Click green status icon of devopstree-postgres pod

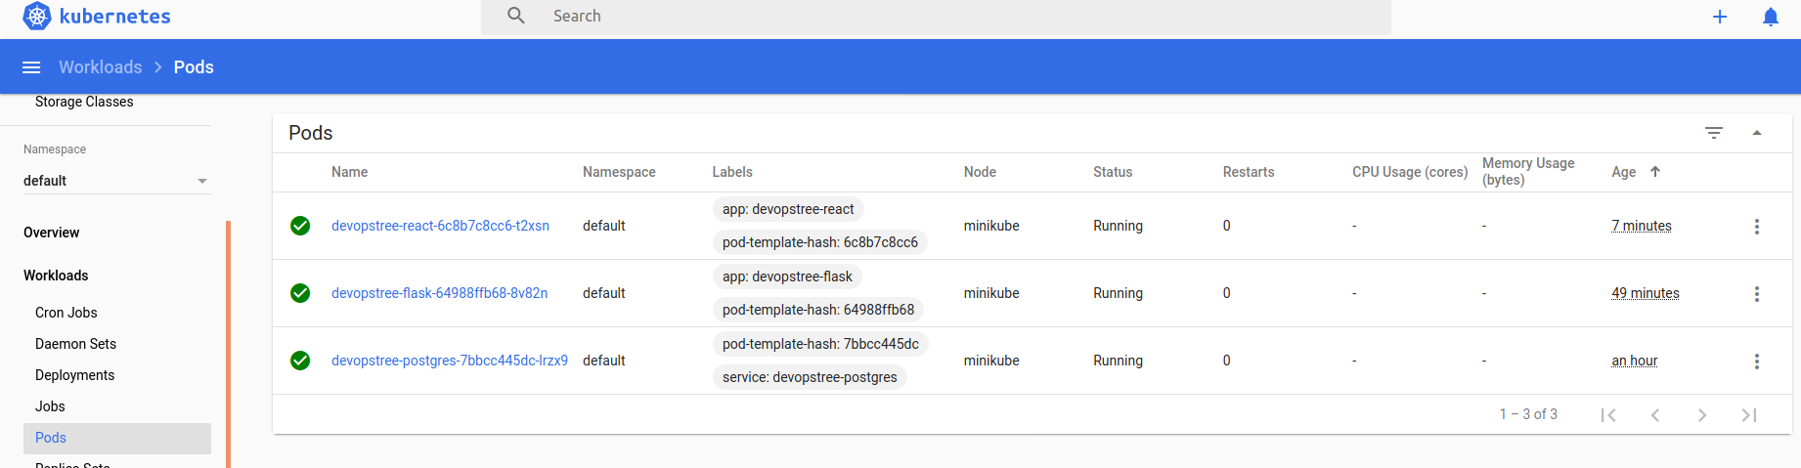click(x=300, y=361)
